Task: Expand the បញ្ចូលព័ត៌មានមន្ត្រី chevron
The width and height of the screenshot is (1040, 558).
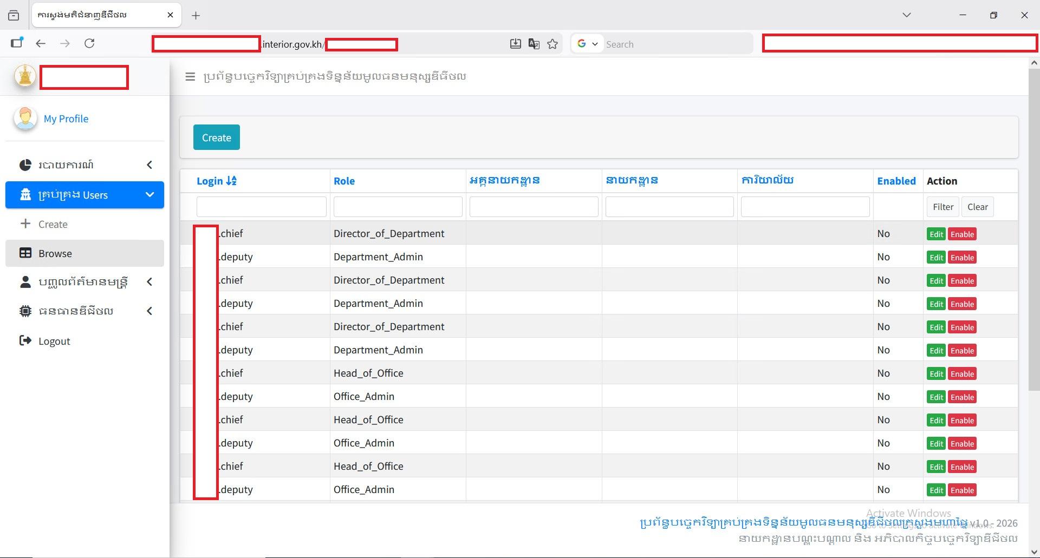Action: click(149, 281)
